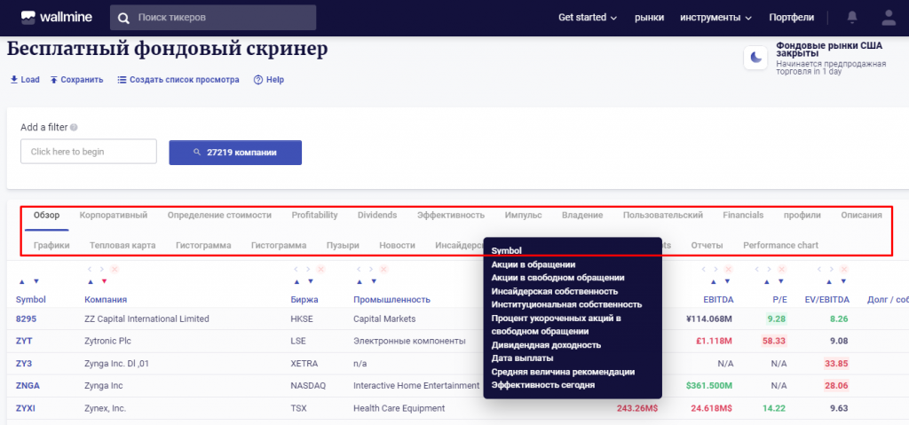Image resolution: width=909 pixels, height=425 pixels.
Task: Click the Сохранить link
Action: pos(76,80)
